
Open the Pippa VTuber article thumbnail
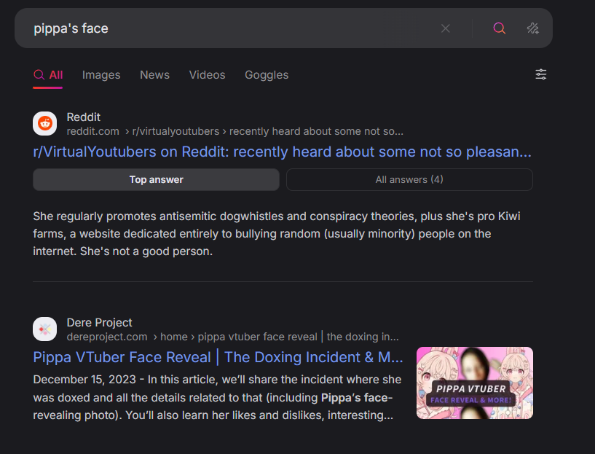pyautogui.click(x=475, y=383)
